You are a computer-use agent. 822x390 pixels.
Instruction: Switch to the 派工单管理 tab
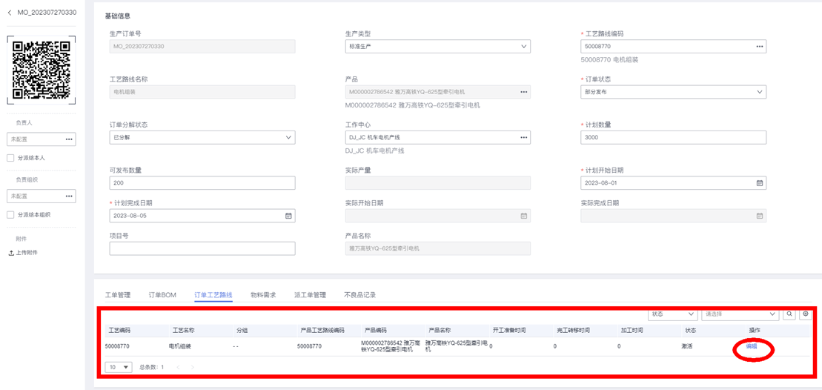(311, 295)
